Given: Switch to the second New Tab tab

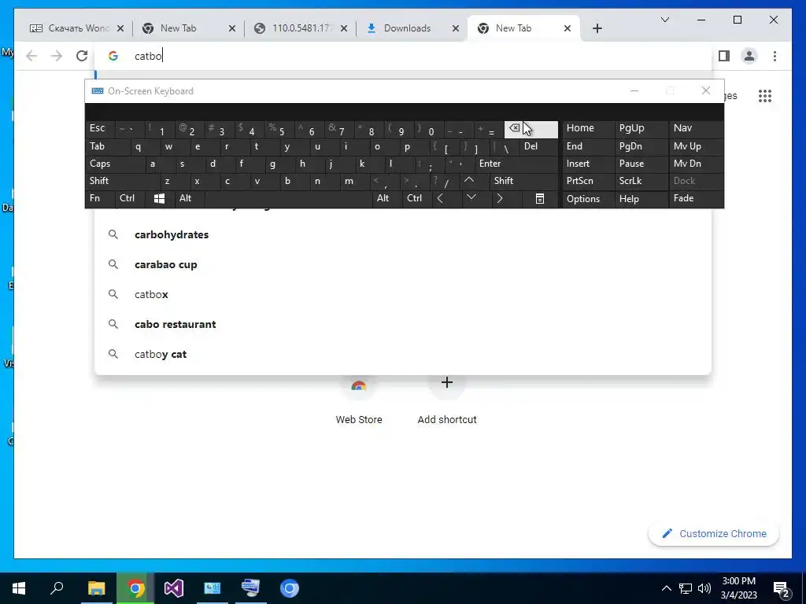Looking at the screenshot, I should click(525, 28).
